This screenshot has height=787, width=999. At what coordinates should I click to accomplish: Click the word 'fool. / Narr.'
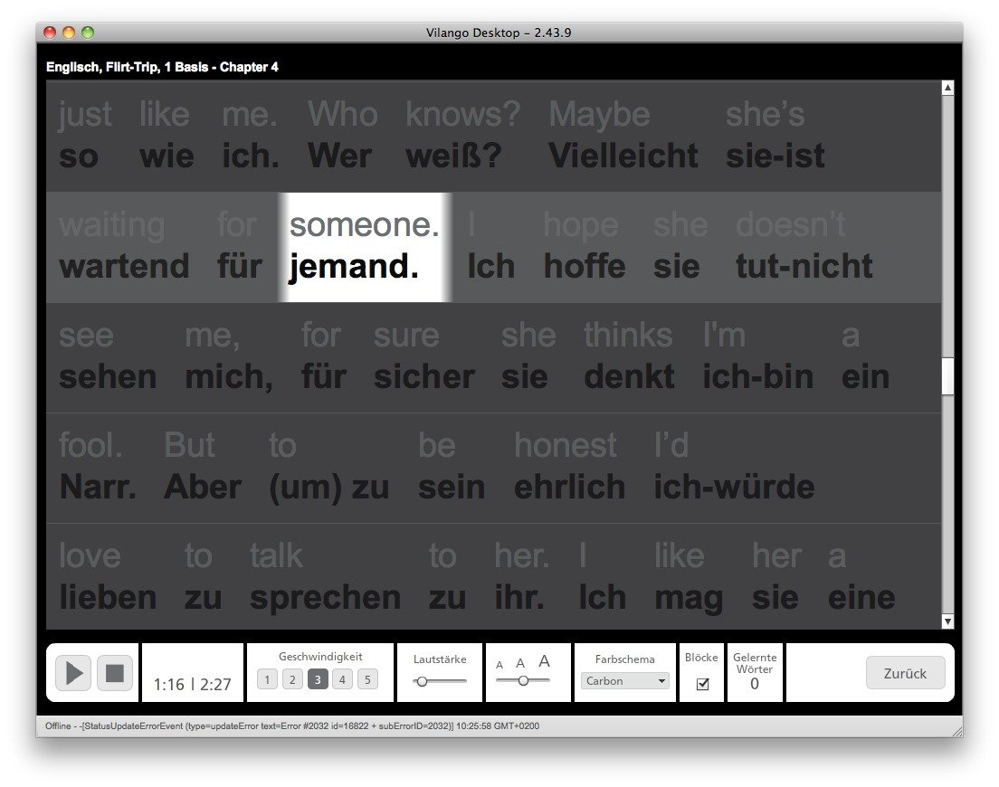coord(98,467)
